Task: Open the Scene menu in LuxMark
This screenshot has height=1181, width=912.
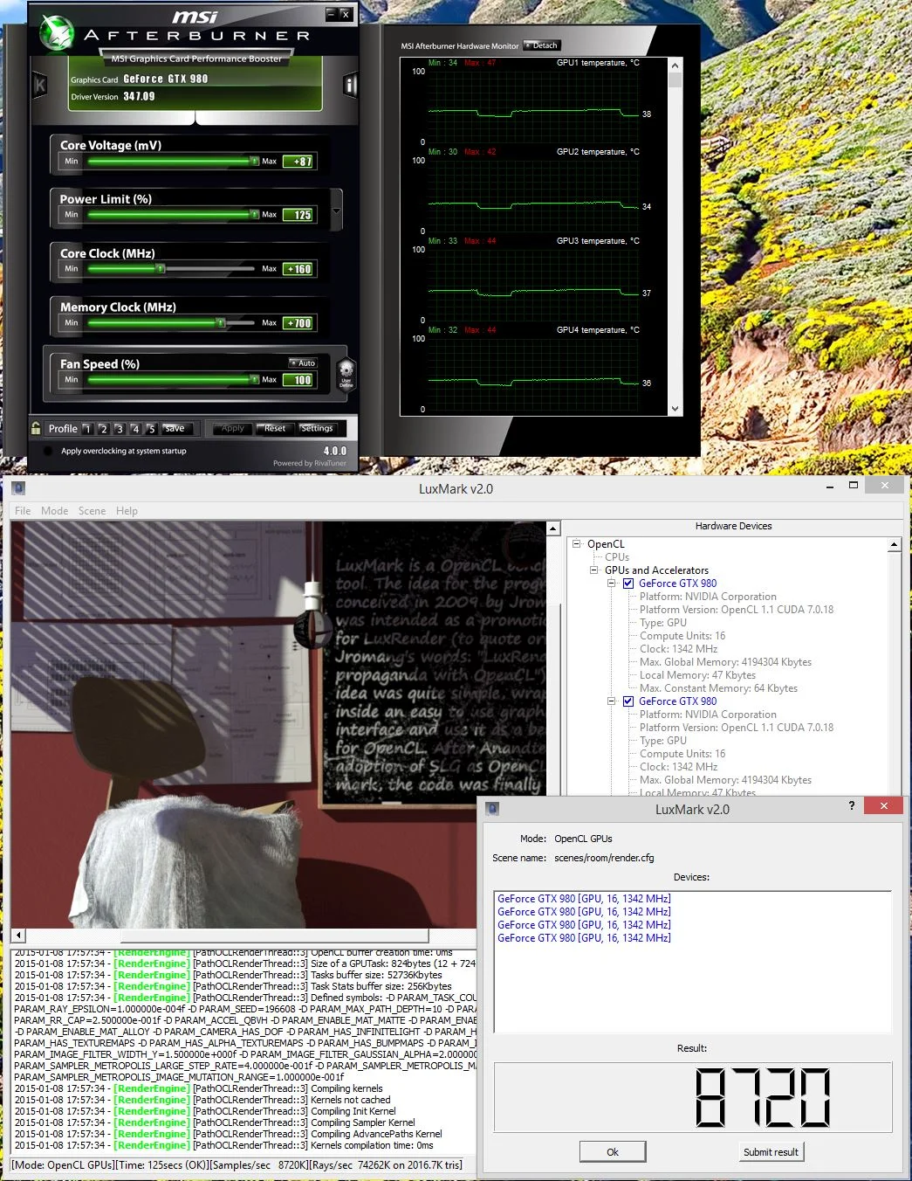Action: pos(92,511)
